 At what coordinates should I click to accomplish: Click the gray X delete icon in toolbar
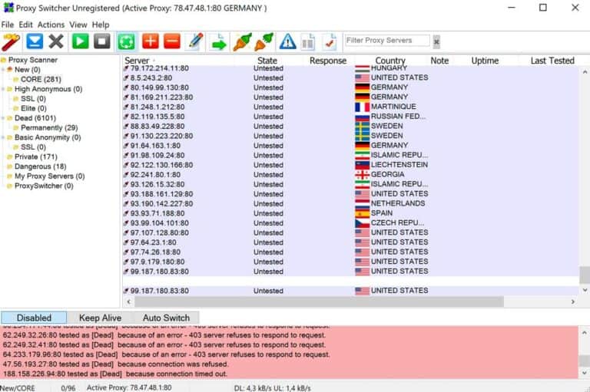[x=56, y=41]
